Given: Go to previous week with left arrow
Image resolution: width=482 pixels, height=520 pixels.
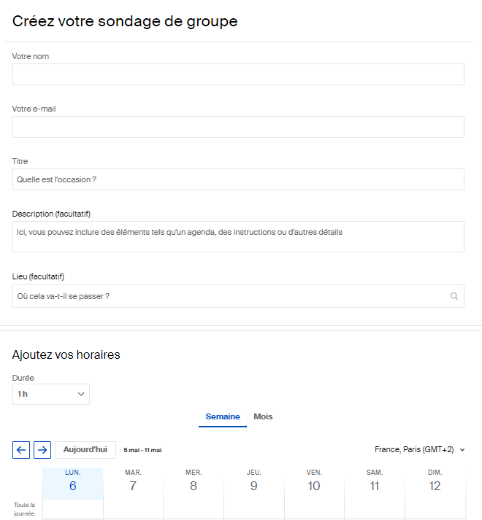Looking at the screenshot, I should pos(21,450).
